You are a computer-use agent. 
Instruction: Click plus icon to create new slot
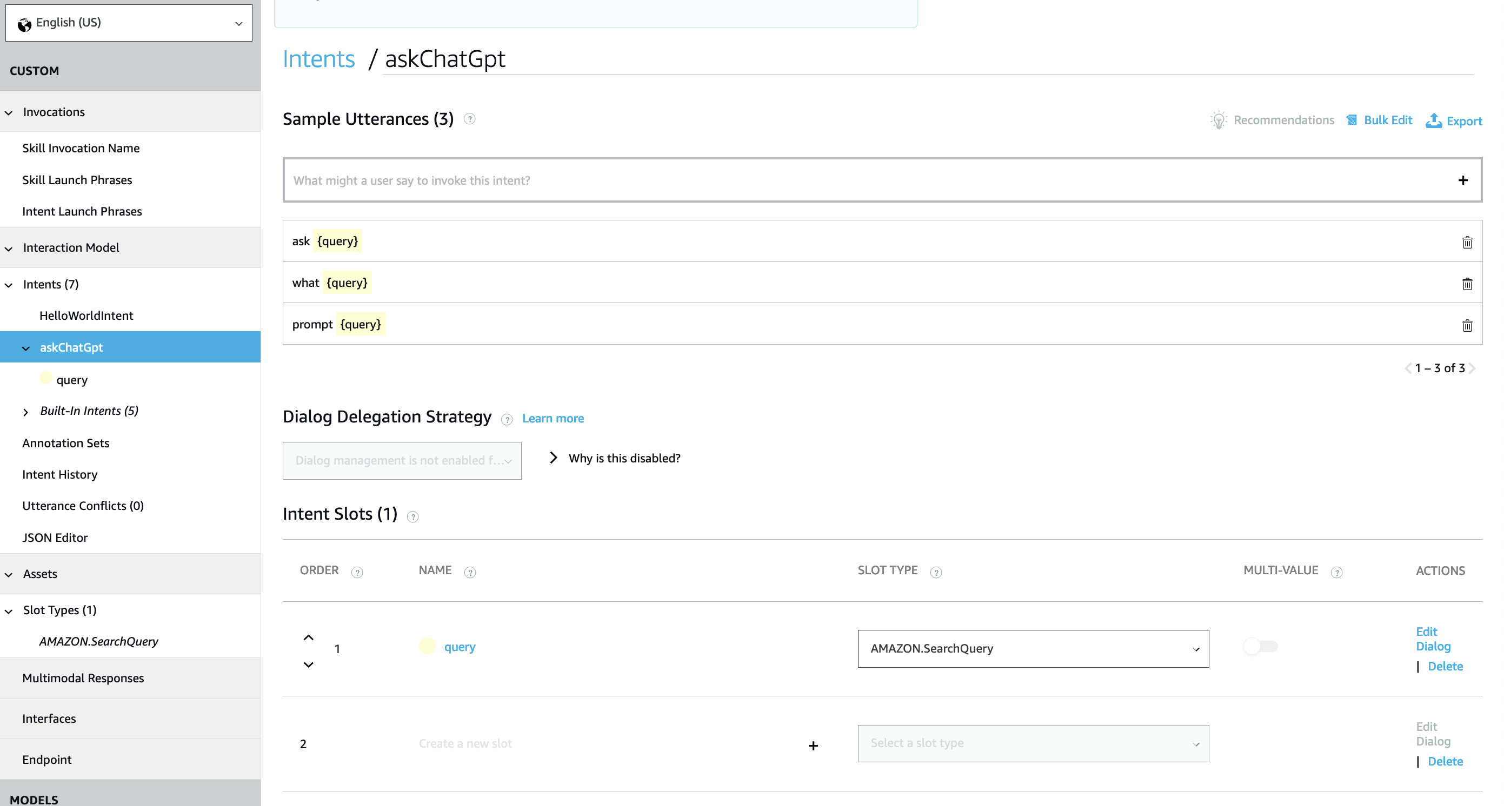[813, 745]
